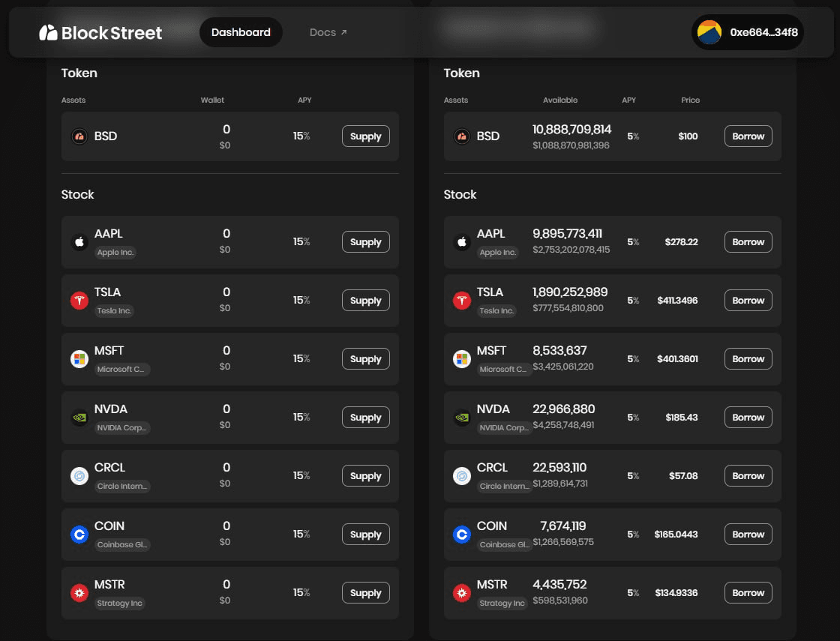Click Microsoft icon in supply panel

tap(79, 359)
